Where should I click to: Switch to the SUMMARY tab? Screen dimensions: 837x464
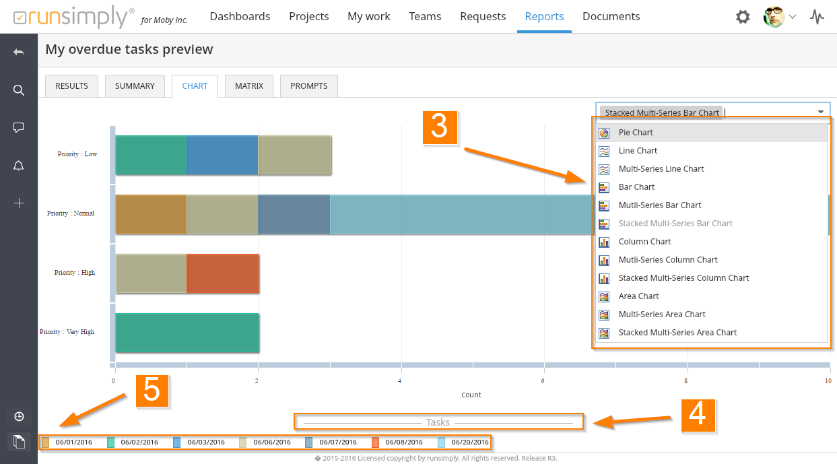(135, 86)
